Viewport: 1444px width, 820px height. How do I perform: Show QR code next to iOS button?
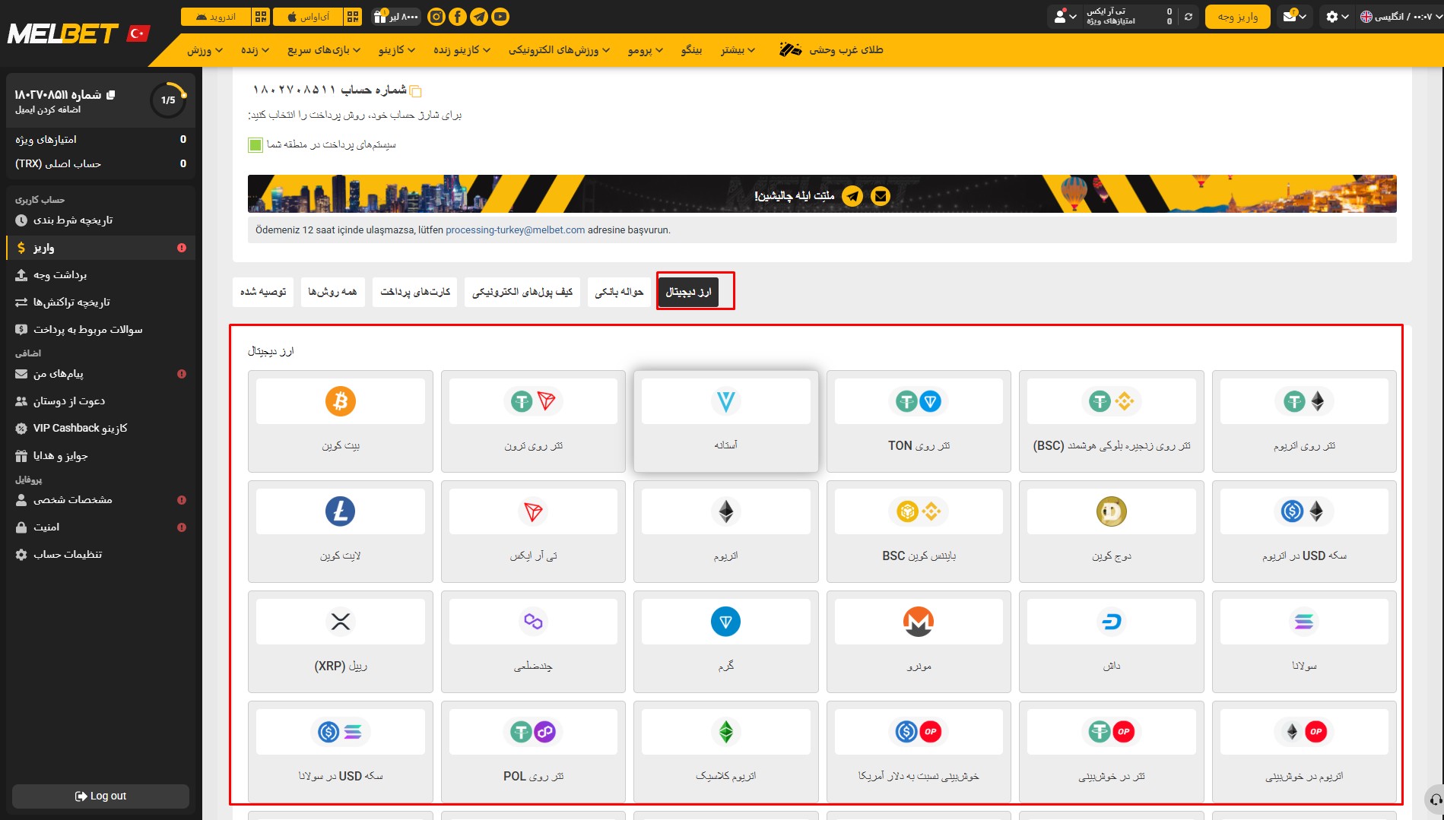click(x=353, y=17)
